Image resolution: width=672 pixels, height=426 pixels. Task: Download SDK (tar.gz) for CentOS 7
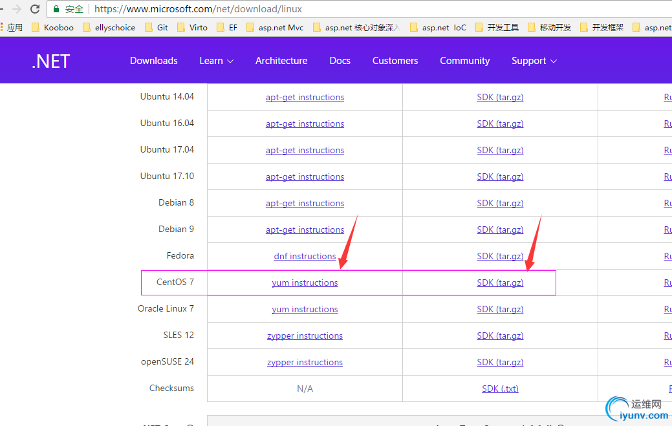point(500,282)
